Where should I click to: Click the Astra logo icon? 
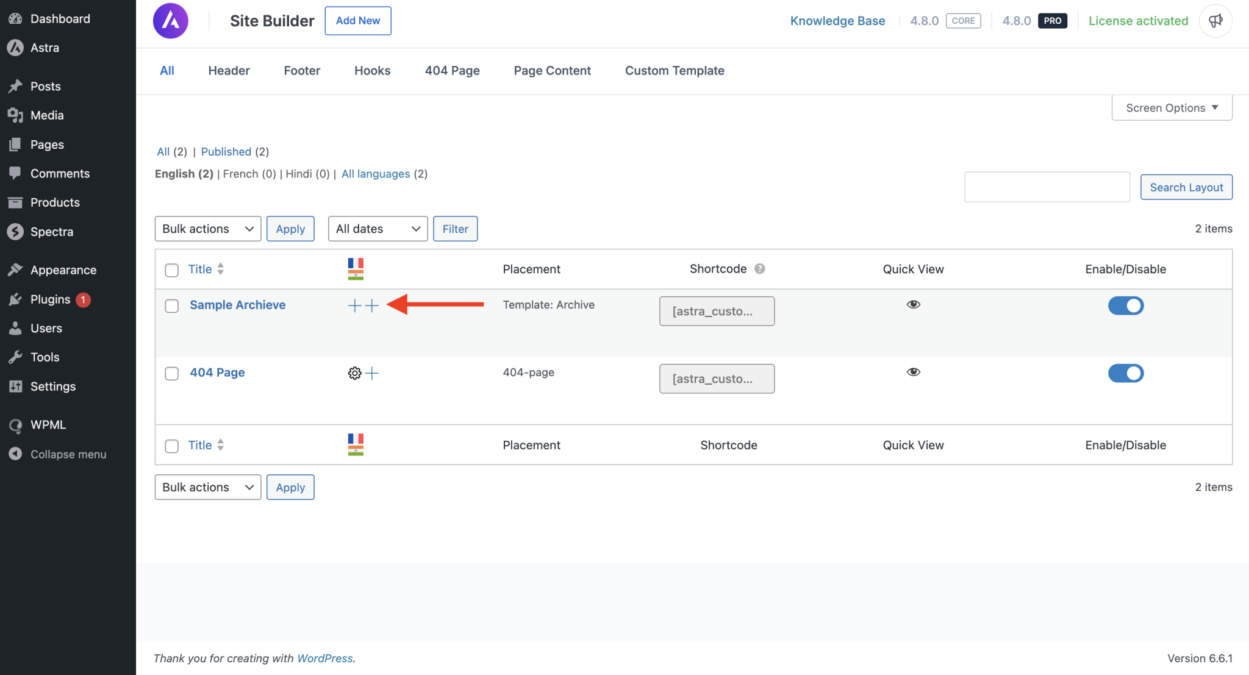171,21
